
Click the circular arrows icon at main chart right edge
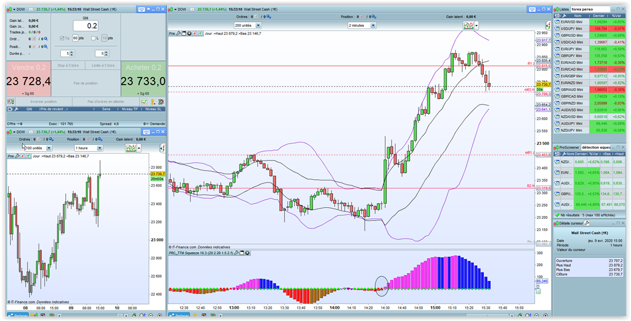[548, 25]
